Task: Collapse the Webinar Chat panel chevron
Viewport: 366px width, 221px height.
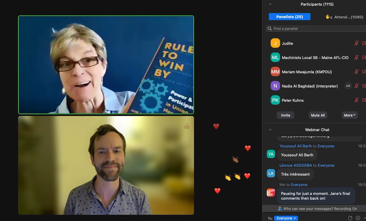Action: (270, 130)
